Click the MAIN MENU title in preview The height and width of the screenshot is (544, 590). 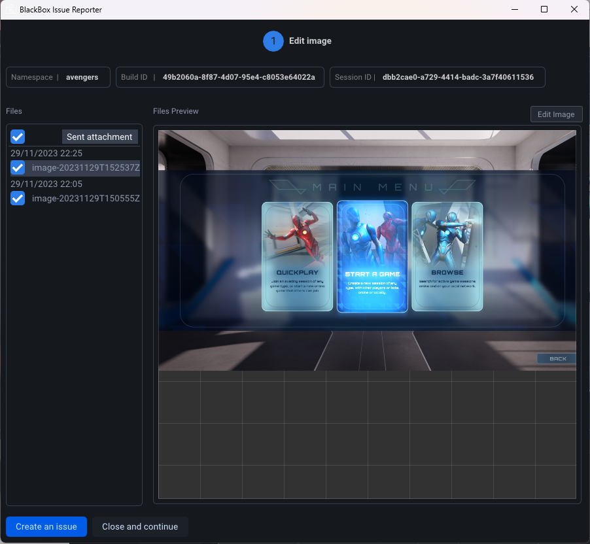click(373, 187)
